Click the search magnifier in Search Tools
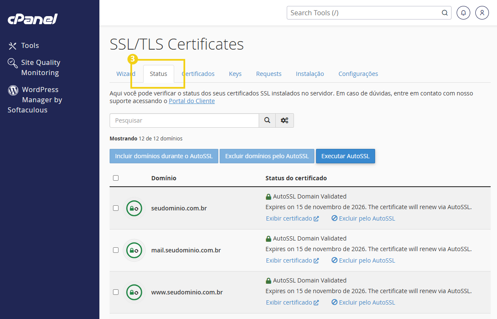497x319 pixels. point(445,13)
